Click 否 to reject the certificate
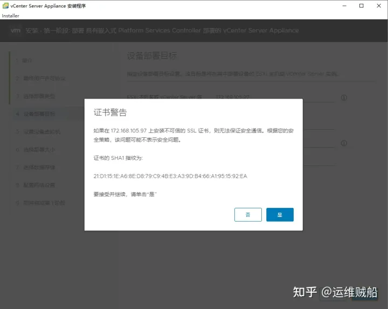The height and width of the screenshot is (309, 388). tap(248, 215)
